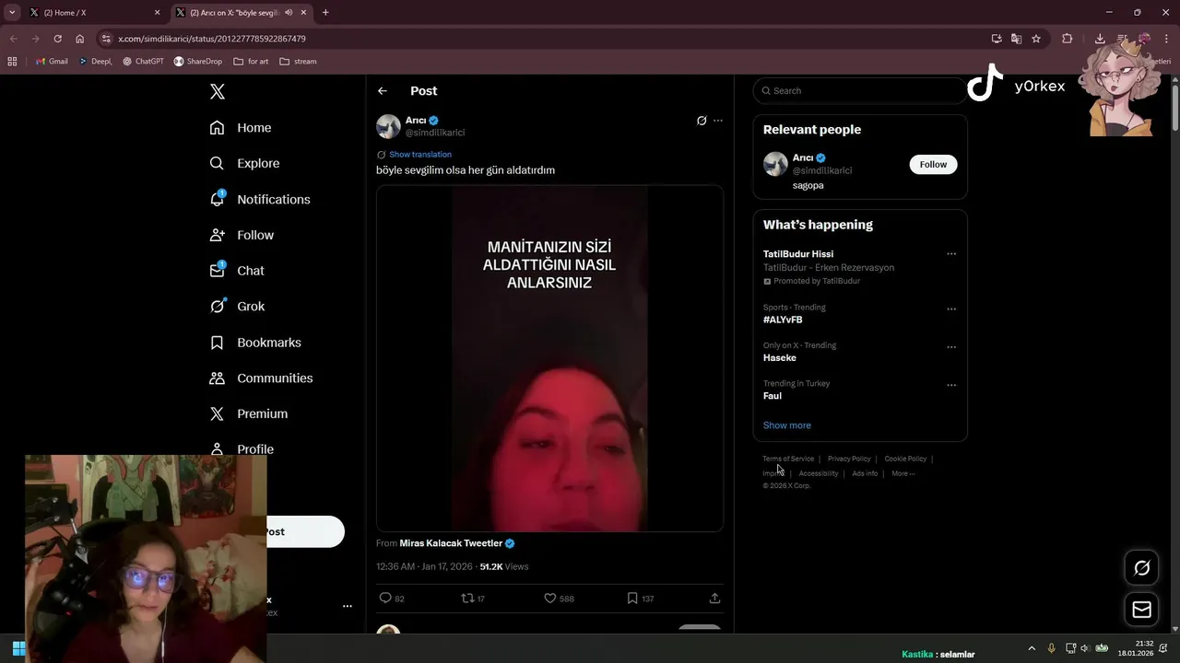This screenshot has width=1180, height=663.
Task: Open TatilBudur Hissi trend options menu
Action: tap(951, 254)
